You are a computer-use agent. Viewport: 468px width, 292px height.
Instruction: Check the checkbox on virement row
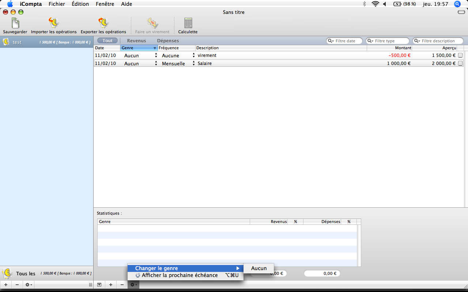pos(460,55)
